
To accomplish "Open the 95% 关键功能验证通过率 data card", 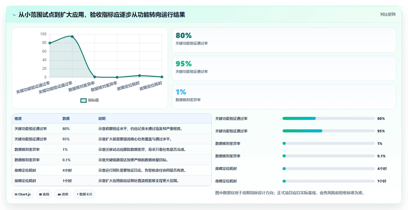I will (x=284, y=68).
